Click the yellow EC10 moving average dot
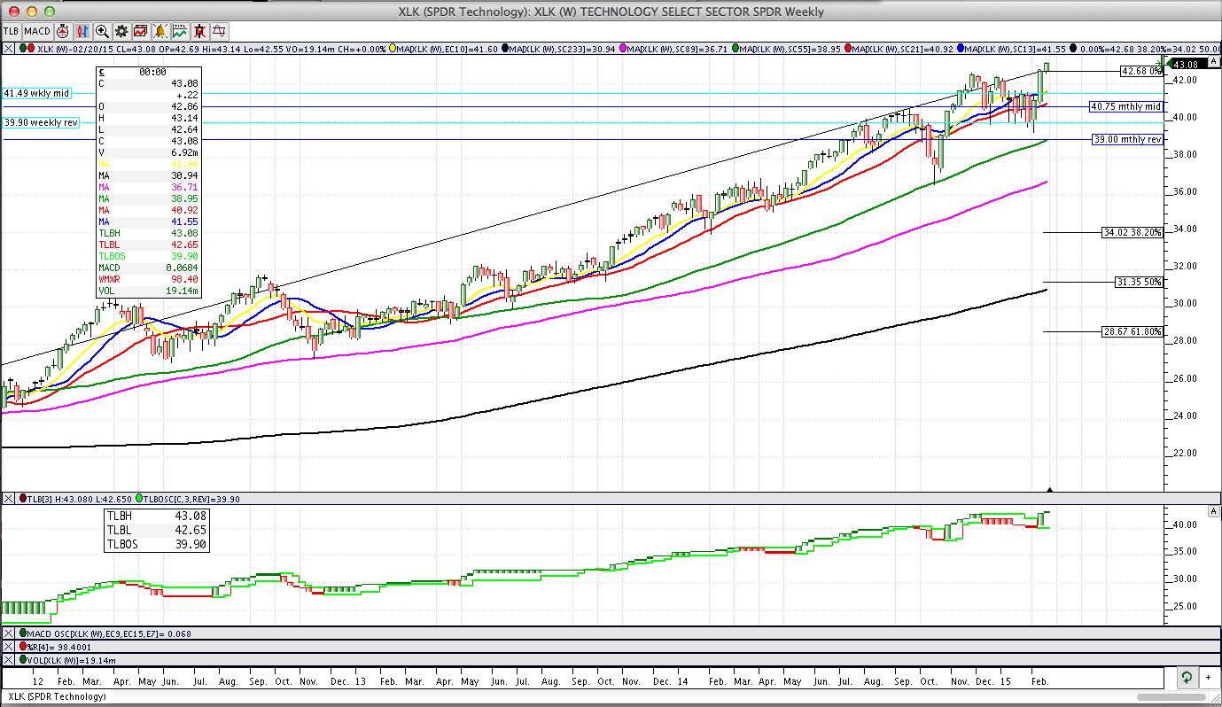 [x=393, y=48]
